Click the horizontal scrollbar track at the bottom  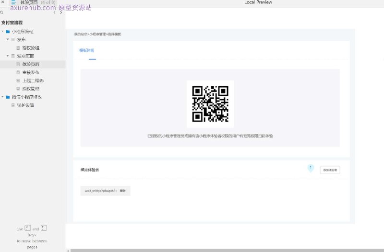[227, 251]
